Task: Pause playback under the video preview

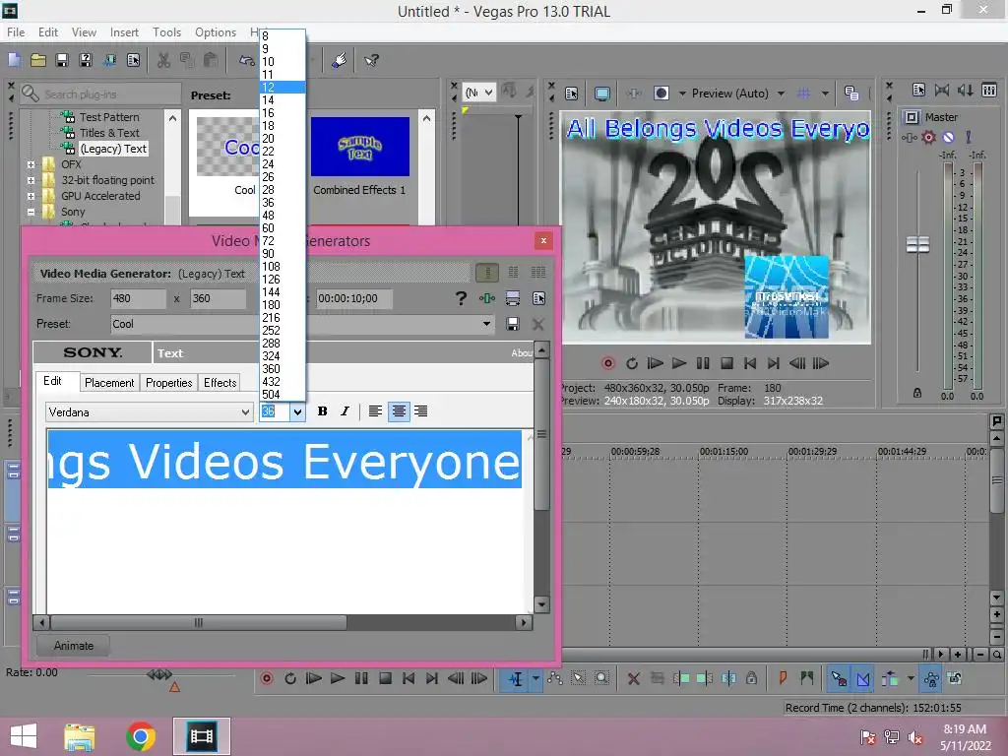Action: click(703, 363)
